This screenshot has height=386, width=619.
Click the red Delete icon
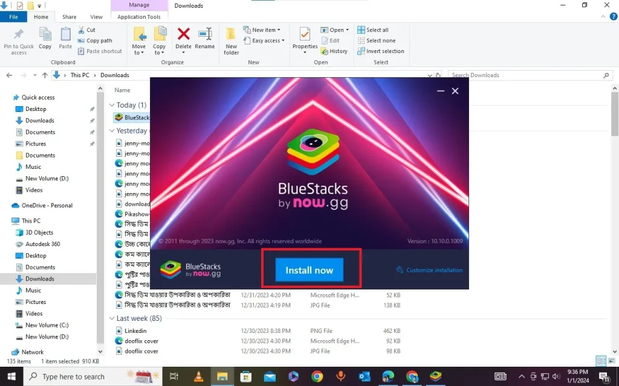(183, 34)
